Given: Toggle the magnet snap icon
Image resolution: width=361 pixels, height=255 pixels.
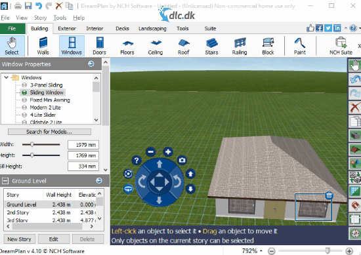Looking at the screenshot, I should [355, 205].
